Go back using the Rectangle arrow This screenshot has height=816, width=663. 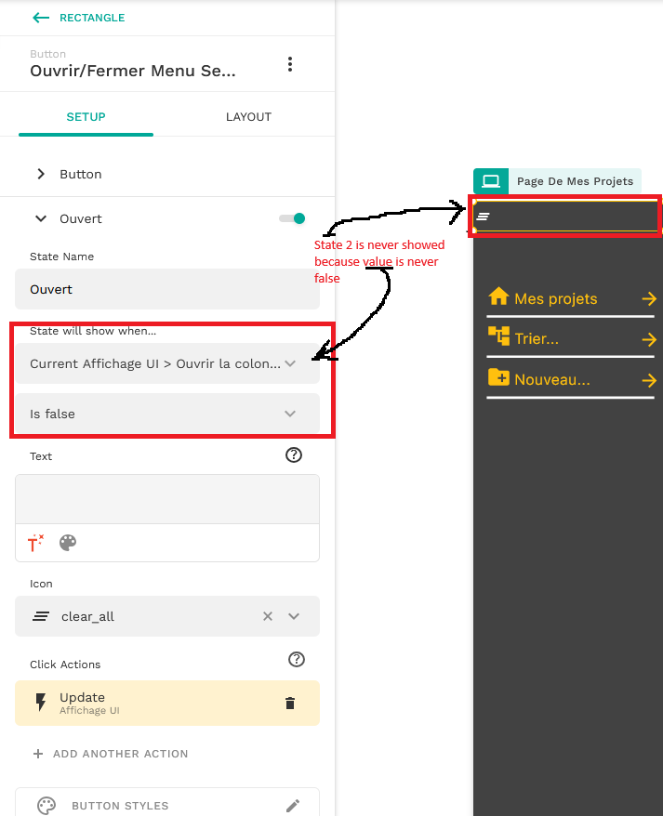41,18
